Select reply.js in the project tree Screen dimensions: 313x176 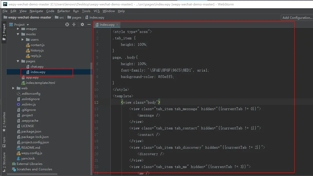point(36,56)
